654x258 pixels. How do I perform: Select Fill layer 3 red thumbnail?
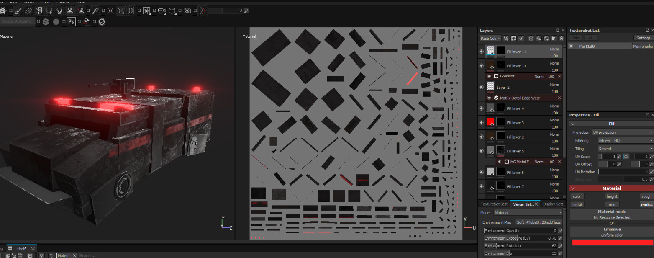490,122
